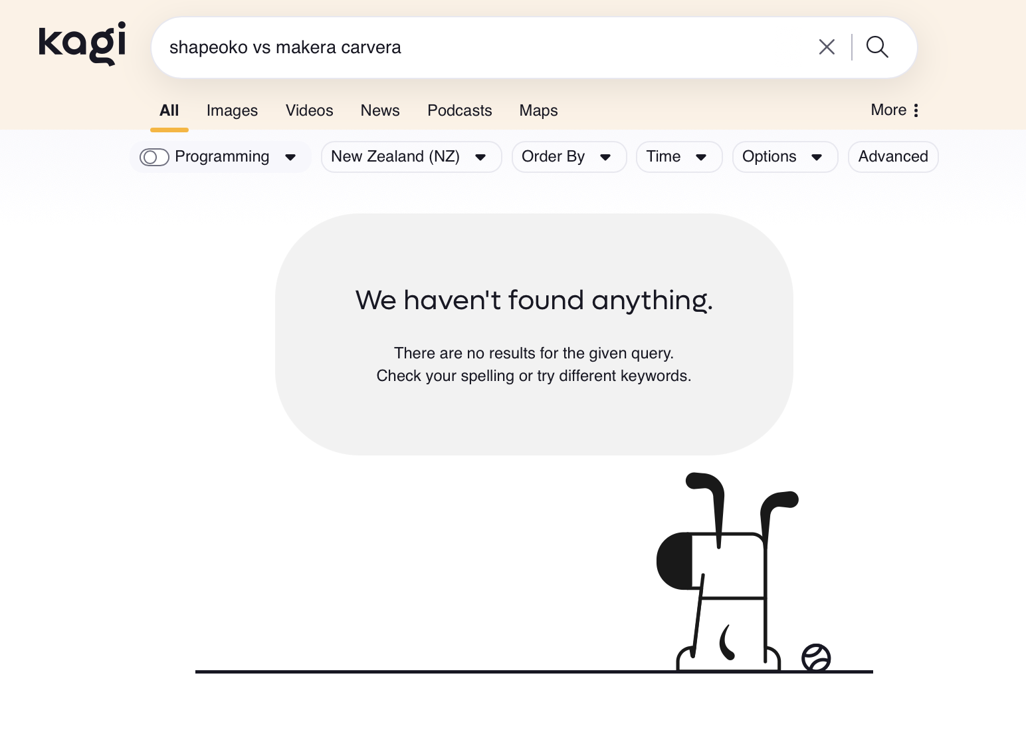Open the New Zealand (NZ) region dropdown
Viewport: 1026px width, 750px height.
[x=411, y=157]
